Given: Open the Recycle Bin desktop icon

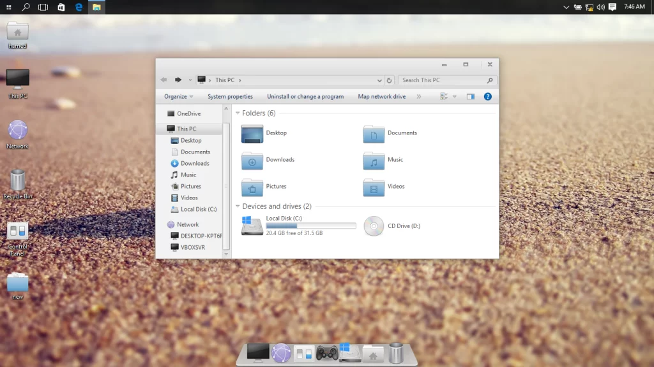Looking at the screenshot, I should tap(18, 182).
